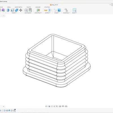The image size is (113, 113).
Task: Open the configuration table icon
Action: tap(30, 10)
